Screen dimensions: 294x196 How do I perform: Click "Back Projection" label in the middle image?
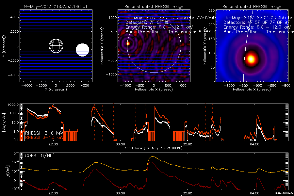(x=142, y=32)
